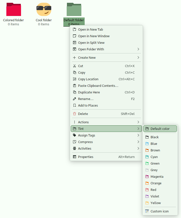The image size is (181, 218).
Task: Click the Cyan folder tint icon
Action: coord(147,157)
